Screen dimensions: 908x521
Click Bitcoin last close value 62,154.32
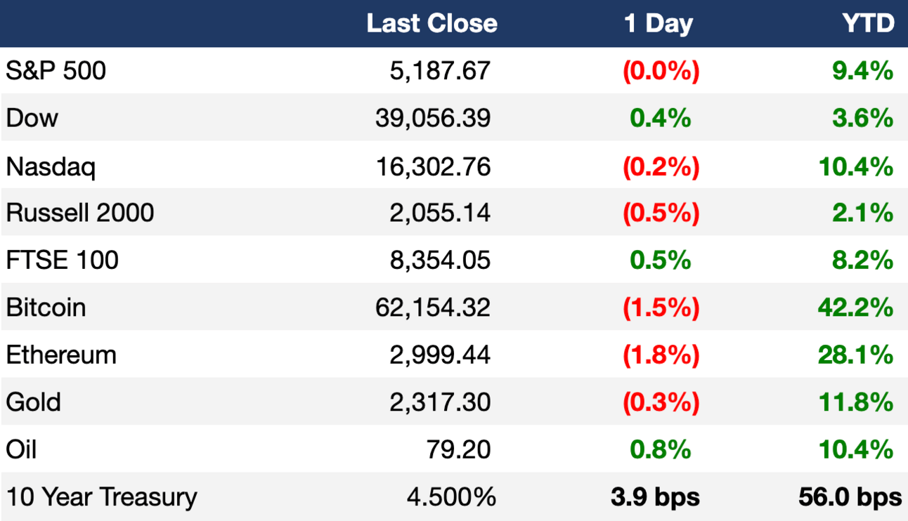pyautogui.click(x=433, y=308)
